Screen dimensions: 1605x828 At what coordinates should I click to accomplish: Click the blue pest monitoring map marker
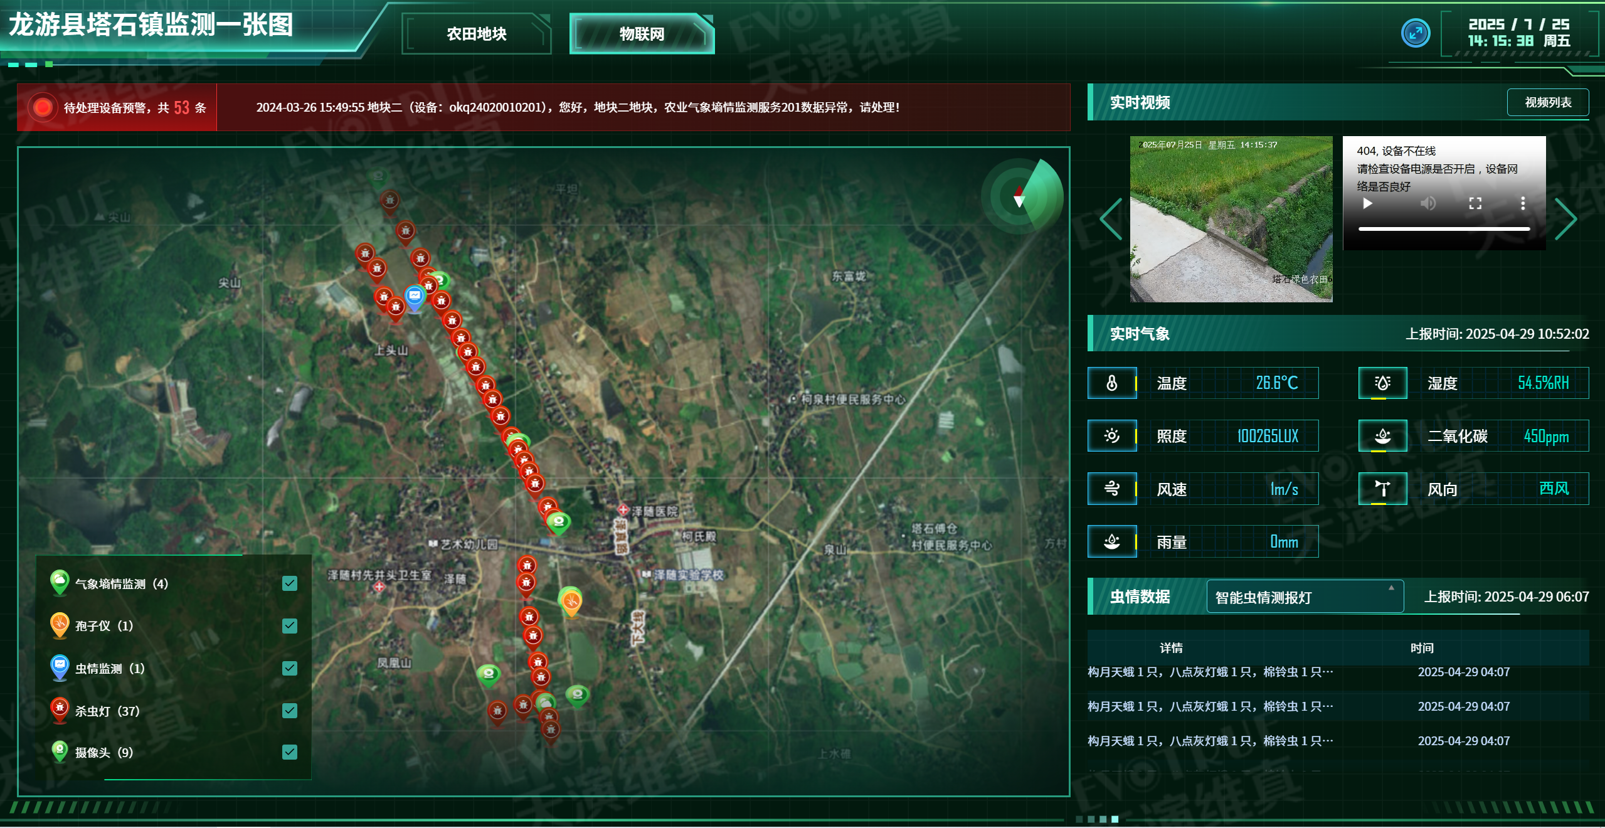pos(415,296)
